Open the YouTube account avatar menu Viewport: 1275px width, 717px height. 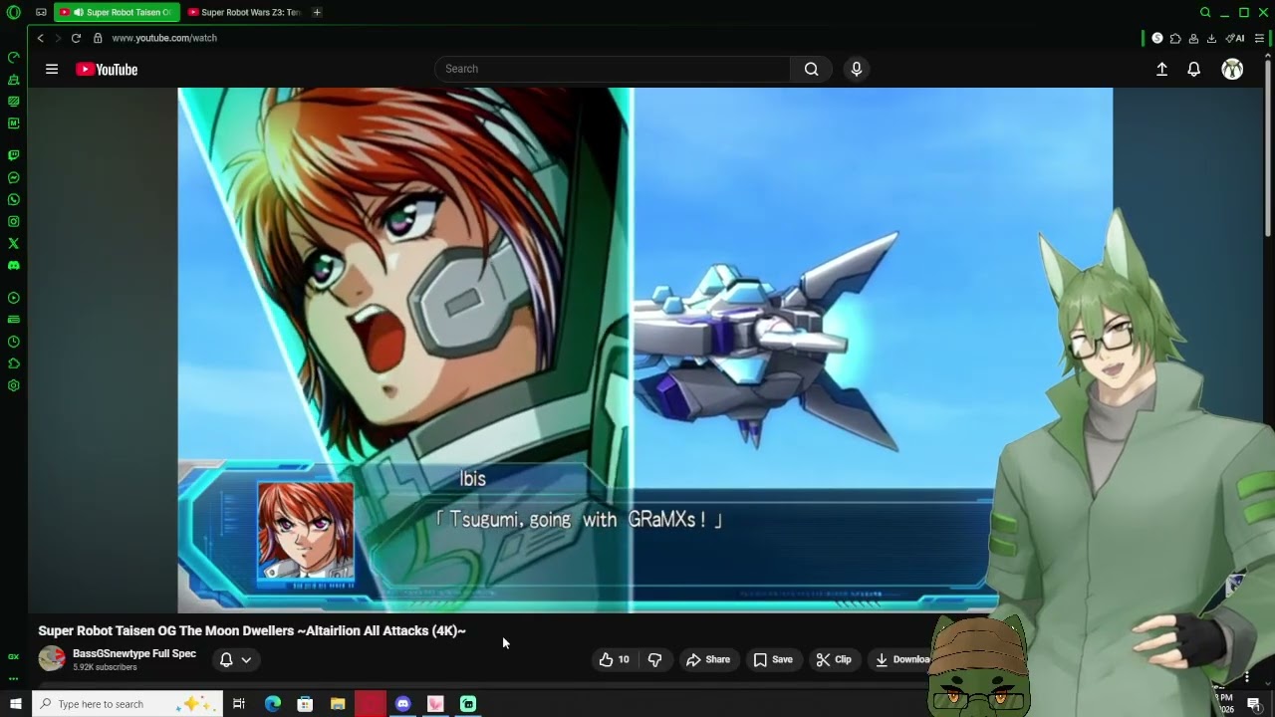1232,69
